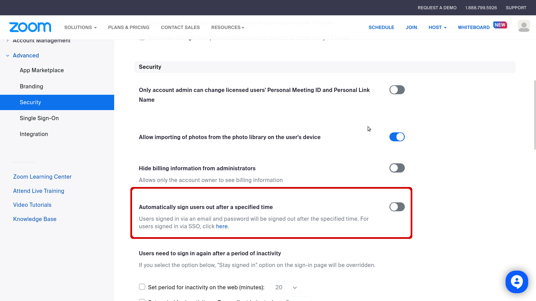
Task: Open Support link in top bar
Action: coord(516,8)
